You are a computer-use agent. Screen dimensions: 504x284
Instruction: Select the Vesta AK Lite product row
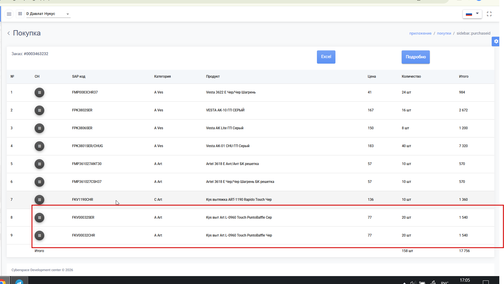[x=250, y=128]
